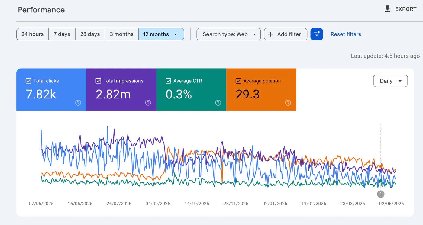Select the 24 hours range tab
423x225 pixels.
click(x=32, y=34)
